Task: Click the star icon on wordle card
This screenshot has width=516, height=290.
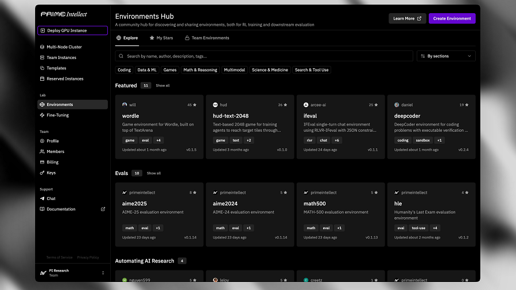Action: pos(195,105)
